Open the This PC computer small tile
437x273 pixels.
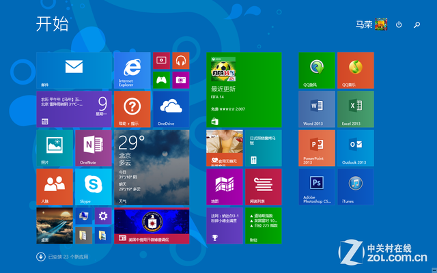click(83, 216)
